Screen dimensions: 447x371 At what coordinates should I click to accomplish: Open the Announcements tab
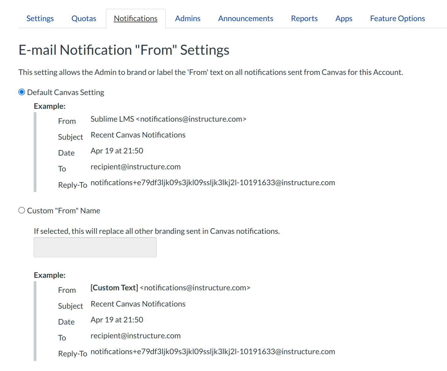246,19
